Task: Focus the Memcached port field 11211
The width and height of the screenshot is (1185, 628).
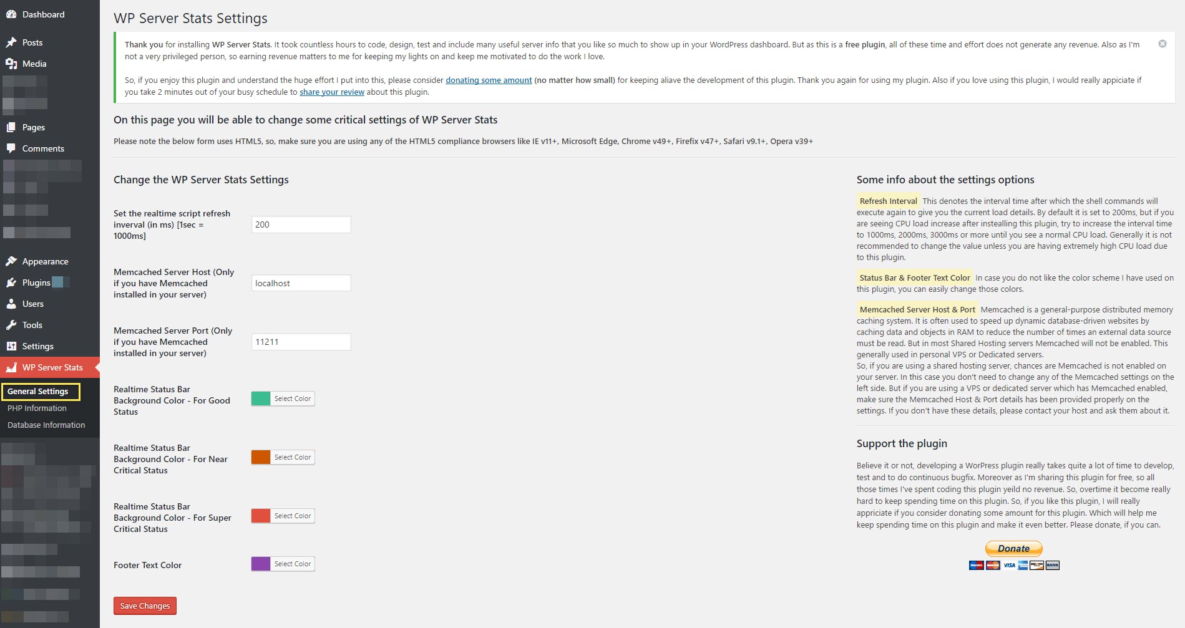Action: tap(301, 342)
